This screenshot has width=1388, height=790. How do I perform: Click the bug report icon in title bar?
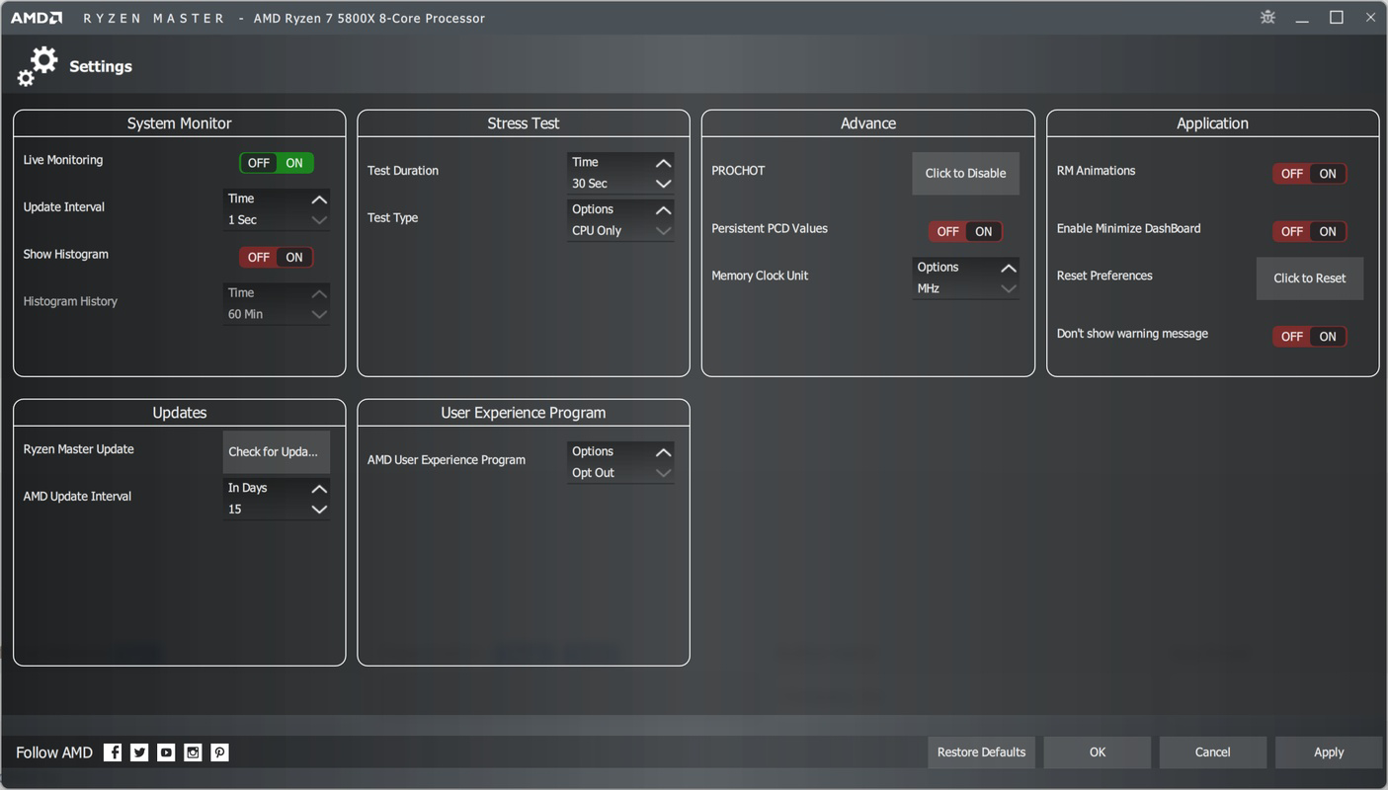tap(1268, 17)
